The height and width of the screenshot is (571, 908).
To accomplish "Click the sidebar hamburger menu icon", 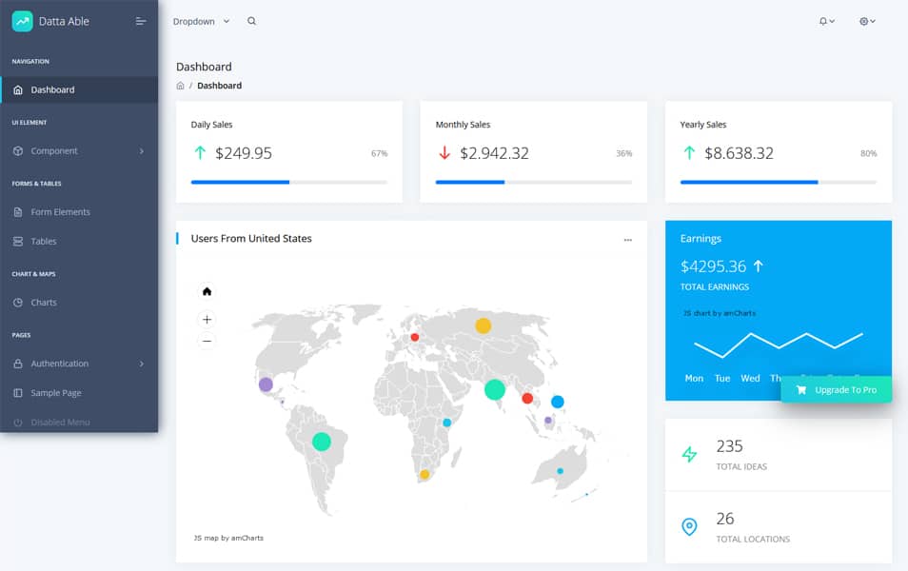I will (141, 21).
